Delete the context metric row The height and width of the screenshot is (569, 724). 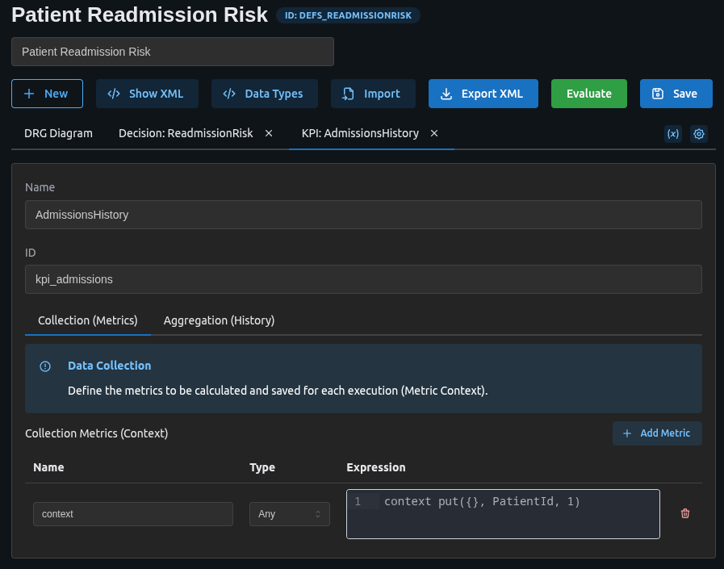[685, 513]
